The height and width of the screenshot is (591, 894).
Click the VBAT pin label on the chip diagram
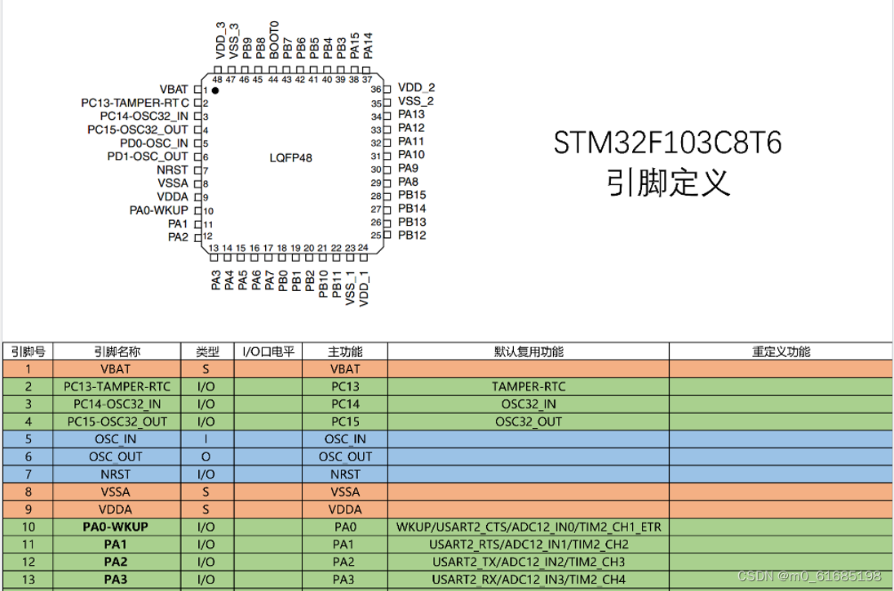(173, 90)
